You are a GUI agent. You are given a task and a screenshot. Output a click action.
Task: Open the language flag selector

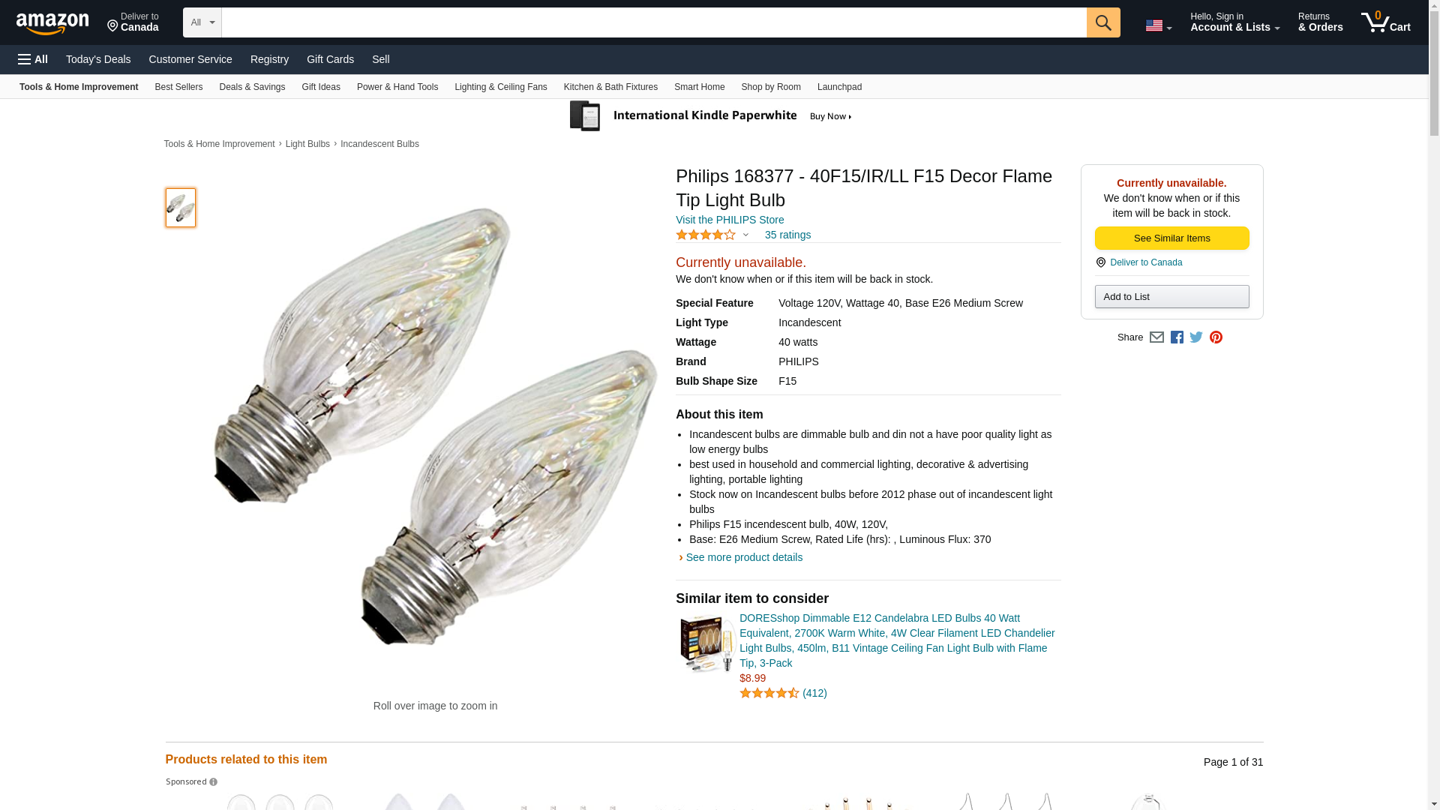(1158, 25)
